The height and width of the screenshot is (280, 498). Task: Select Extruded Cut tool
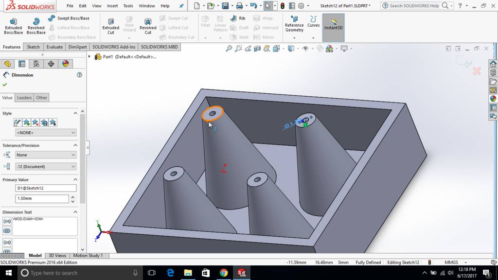tap(110, 26)
